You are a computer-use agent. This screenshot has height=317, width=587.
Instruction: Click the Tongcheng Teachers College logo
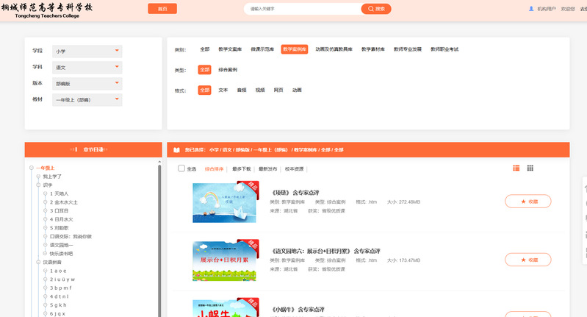point(47,9)
